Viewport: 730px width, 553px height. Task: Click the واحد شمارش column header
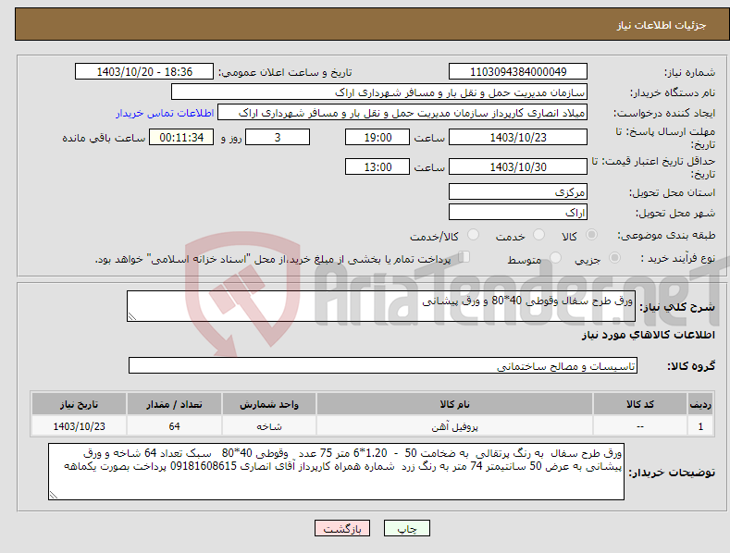pos(269,404)
